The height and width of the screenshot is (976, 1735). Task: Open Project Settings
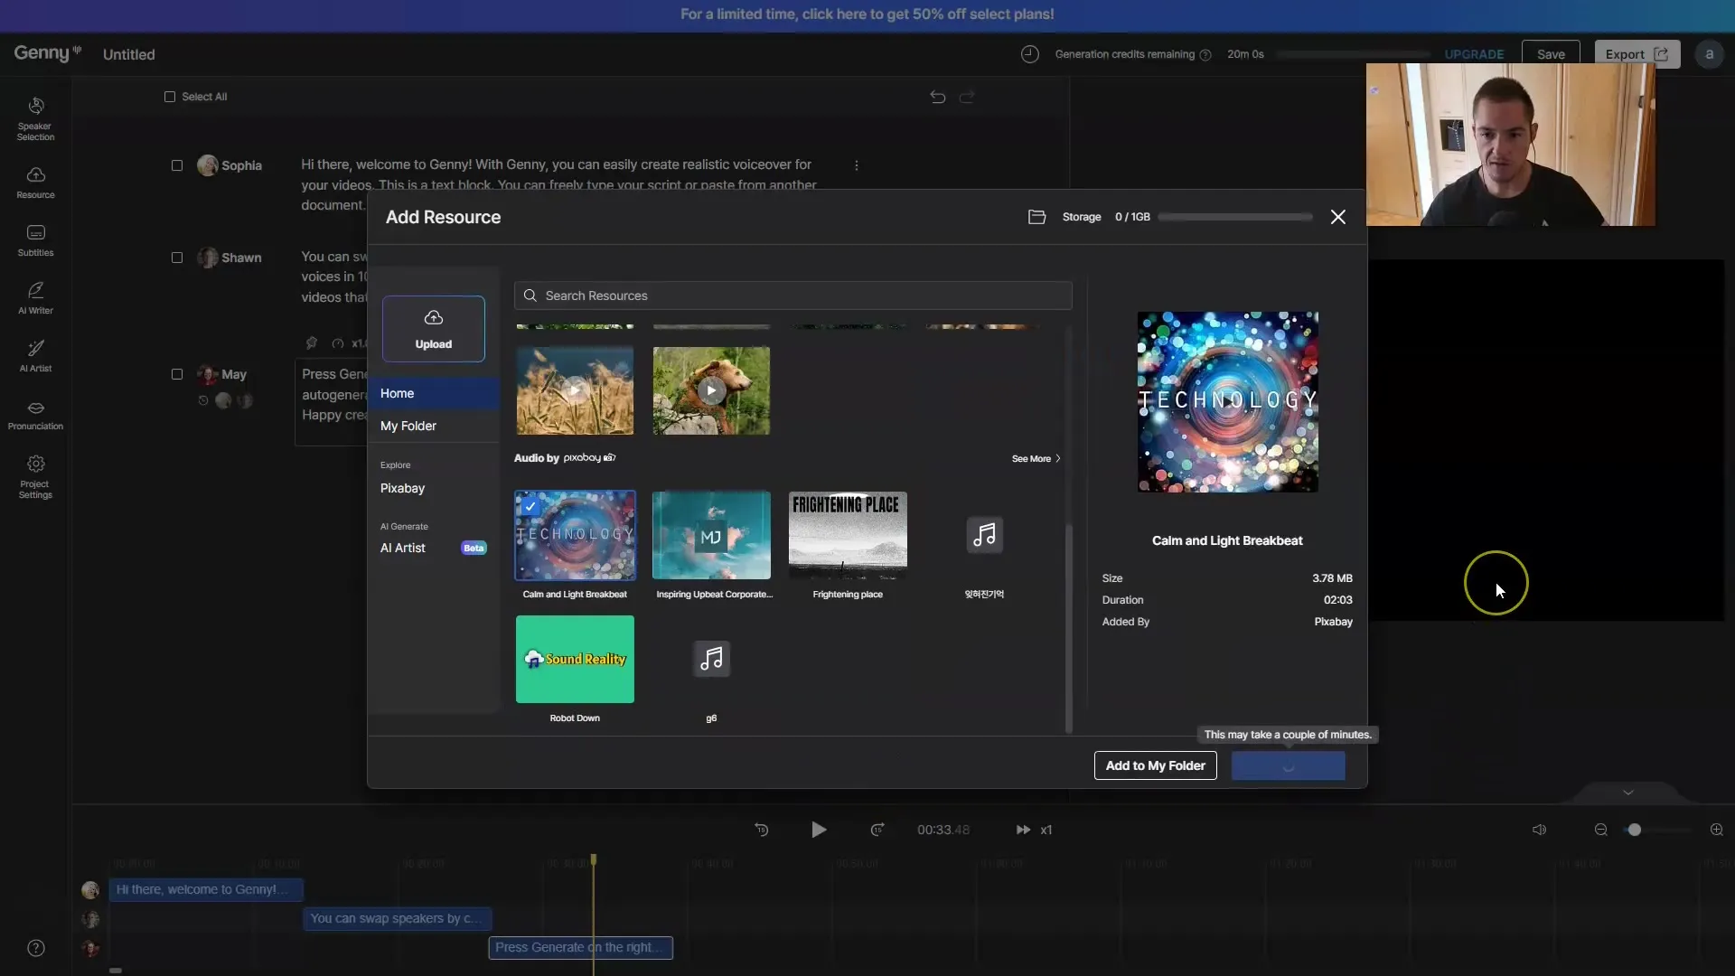pos(35,476)
